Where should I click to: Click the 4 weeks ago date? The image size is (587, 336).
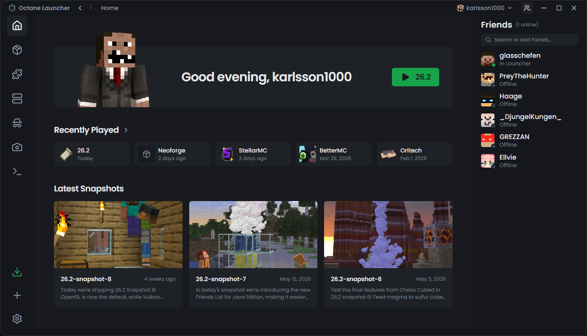coord(160,279)
